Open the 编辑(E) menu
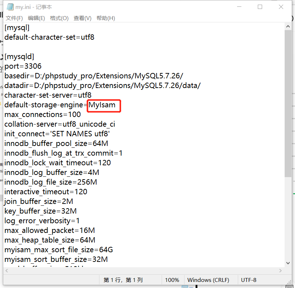Image resolution: width=295 pixels, height=288 pixels. [36, 18]
